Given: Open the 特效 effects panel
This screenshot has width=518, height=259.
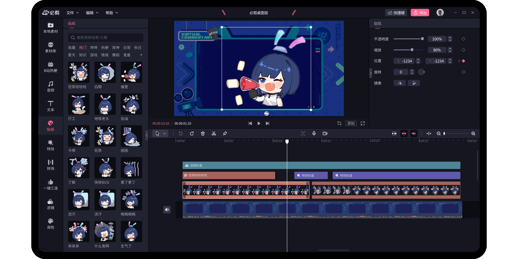Looking at the screenshot, I should (50, 145).
